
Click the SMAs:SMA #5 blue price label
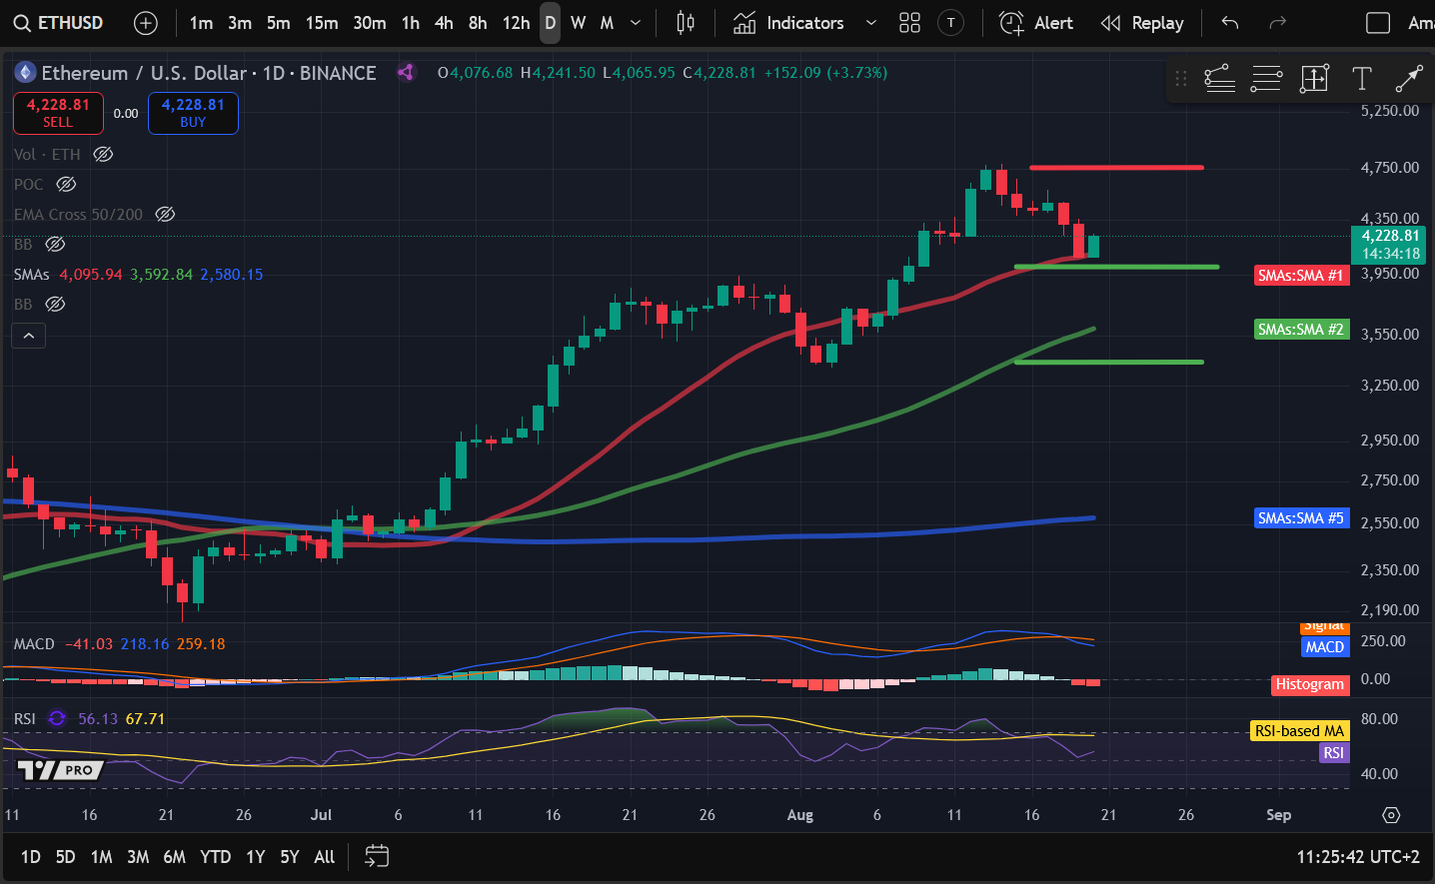click(x=1301, y=518)
